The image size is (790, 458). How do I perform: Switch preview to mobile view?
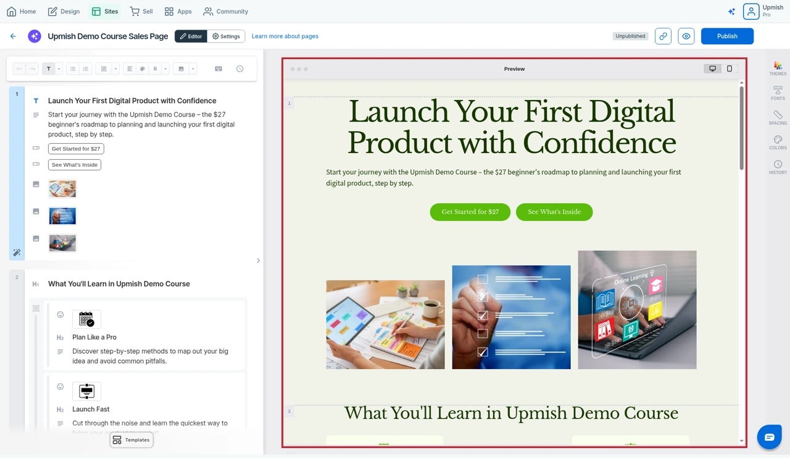(730, 69)
